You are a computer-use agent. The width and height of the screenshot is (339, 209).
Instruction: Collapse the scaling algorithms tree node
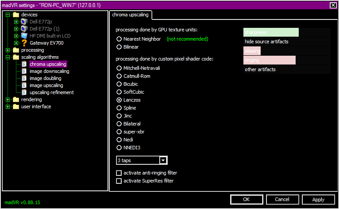click(x=8, y=57)
